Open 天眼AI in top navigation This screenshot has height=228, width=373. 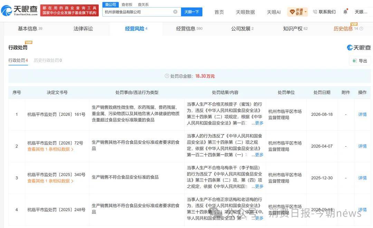tap(274, 12)
